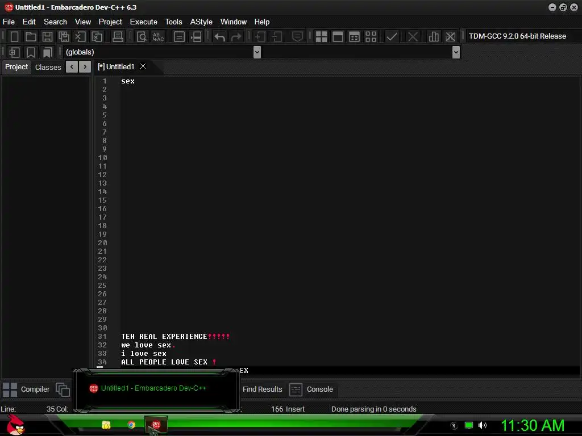Switch to the Project panel tab
This screenshot has width=582, height=436.
tap(16, 67)
